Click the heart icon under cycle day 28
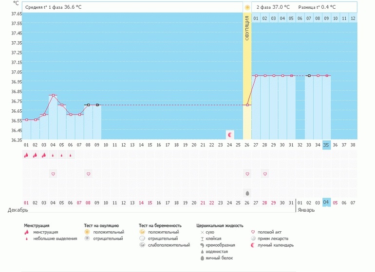Viewport: 375px width, 272px height. pyautogui.click(x=265, y=174)
